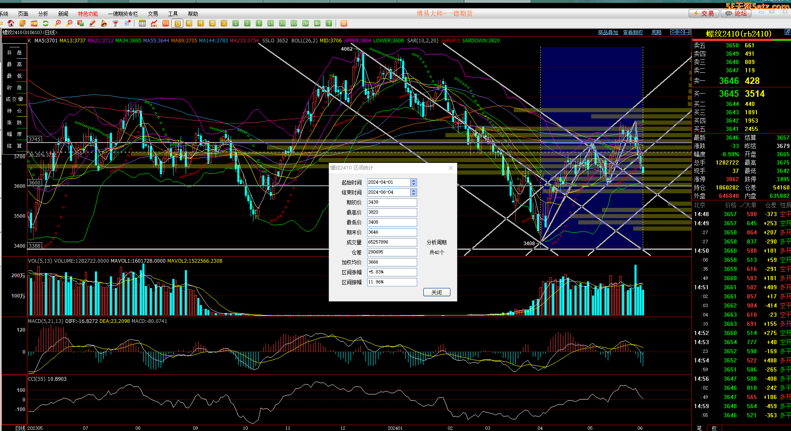Click stepper arrows on 起始时间 date field
Image resolution: width=791 pixels, height=431 pixels.
(x=413, y=182)
